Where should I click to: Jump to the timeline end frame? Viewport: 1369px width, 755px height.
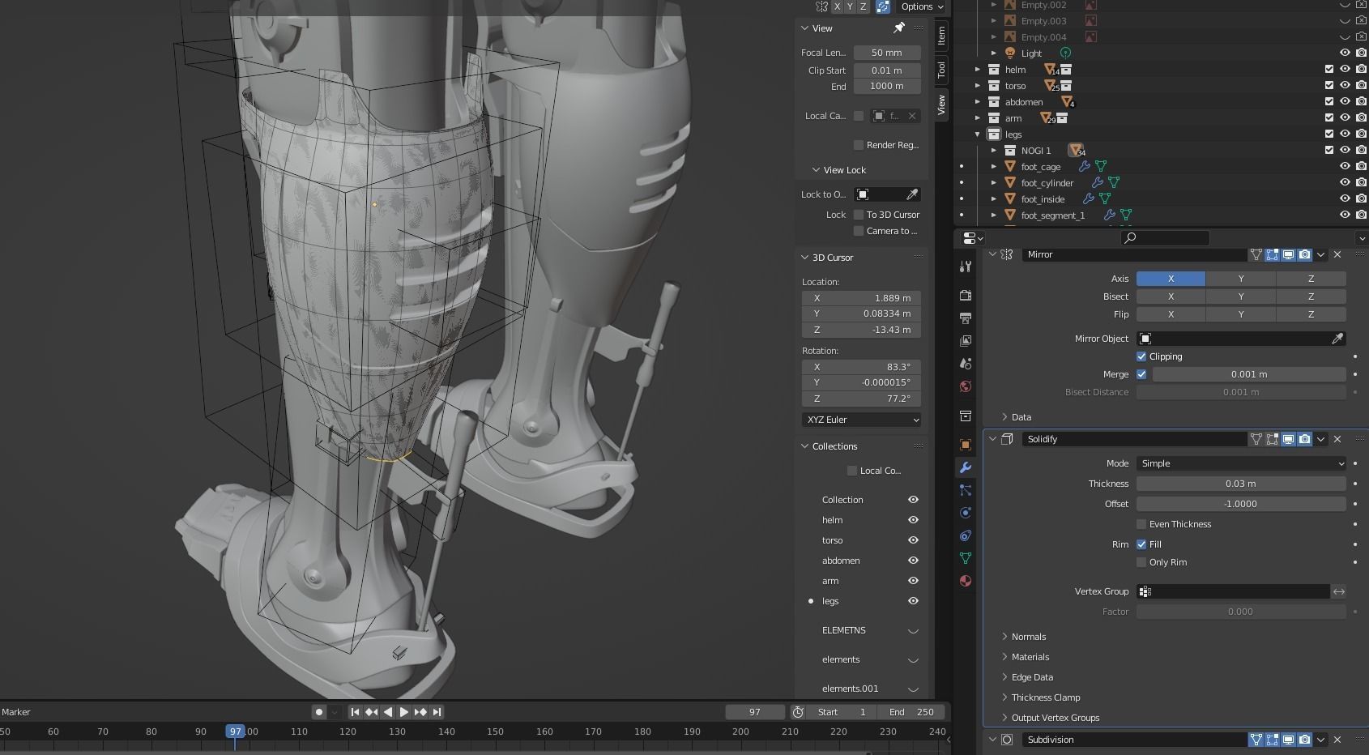[437, 712]
